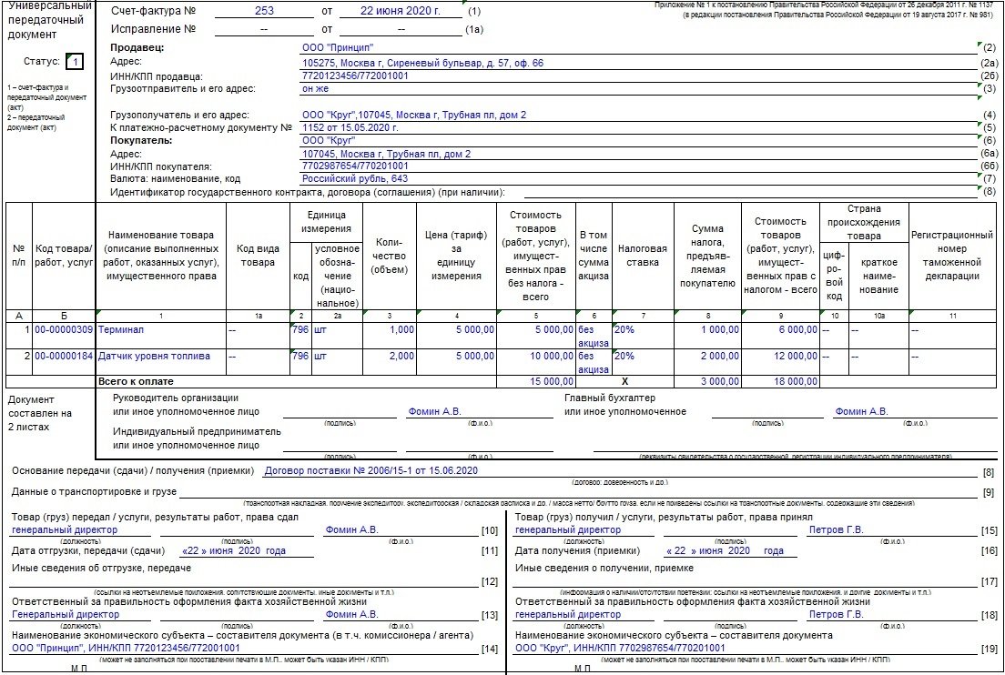Click Договор поставки № 2006/15-1 basis line
The width and height of the screenshot is (1005, 675).
[371, 470]
